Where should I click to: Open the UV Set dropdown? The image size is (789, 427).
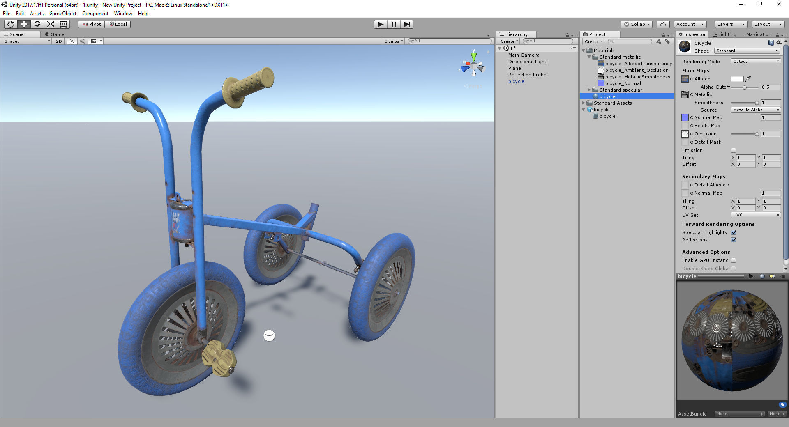point(756,215)
